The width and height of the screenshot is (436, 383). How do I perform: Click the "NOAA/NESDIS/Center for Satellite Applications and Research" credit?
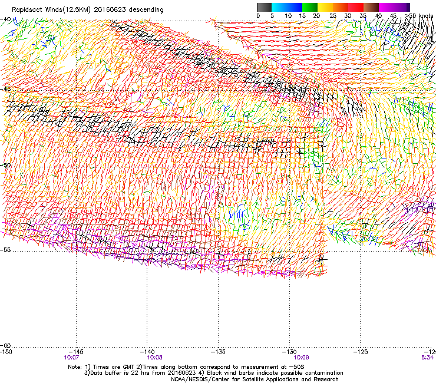pos(255,379)
